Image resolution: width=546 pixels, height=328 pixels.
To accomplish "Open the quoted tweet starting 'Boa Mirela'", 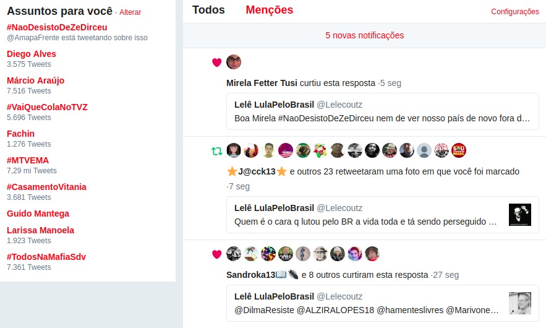I will pyautogui.click(x=382, y=111).
